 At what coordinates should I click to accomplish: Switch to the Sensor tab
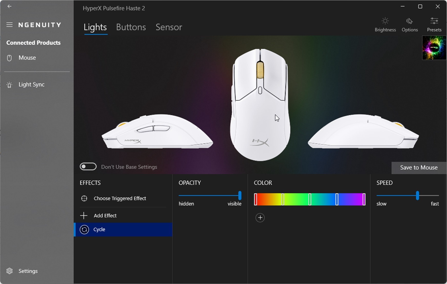coord(169,27)
